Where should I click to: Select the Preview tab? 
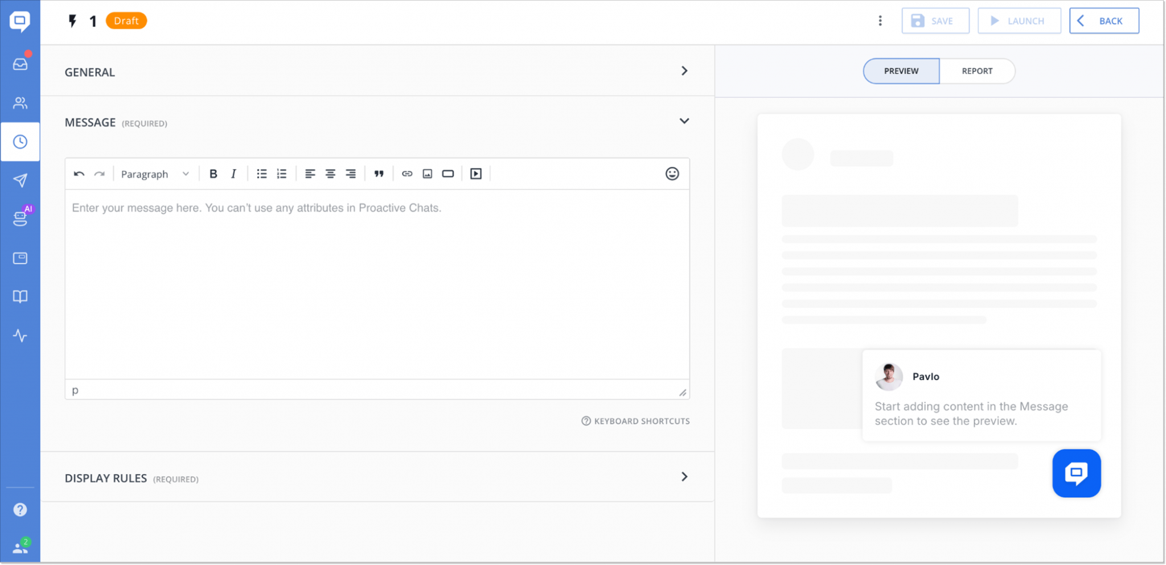[x=901, y=71]
